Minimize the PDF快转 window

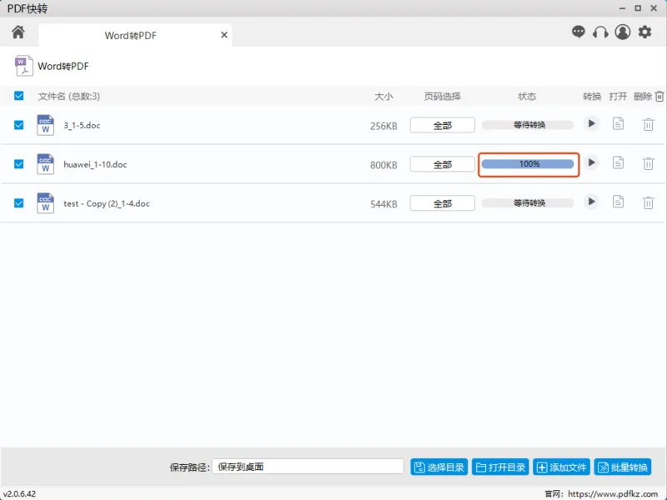pyautogui.click(x=622, y=8)
